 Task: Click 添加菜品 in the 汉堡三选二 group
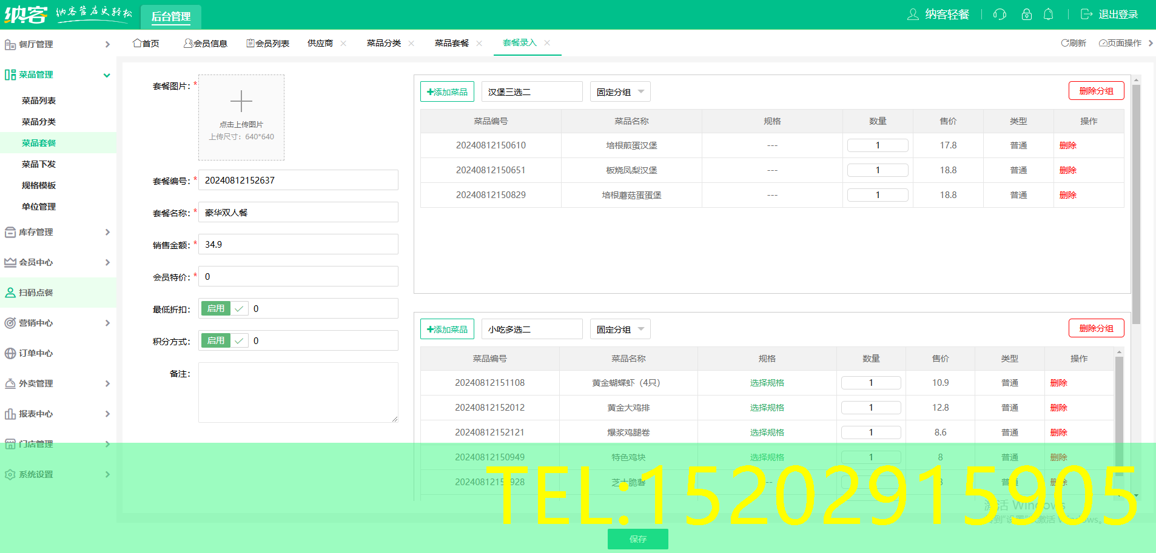click(x=447, y=92)
